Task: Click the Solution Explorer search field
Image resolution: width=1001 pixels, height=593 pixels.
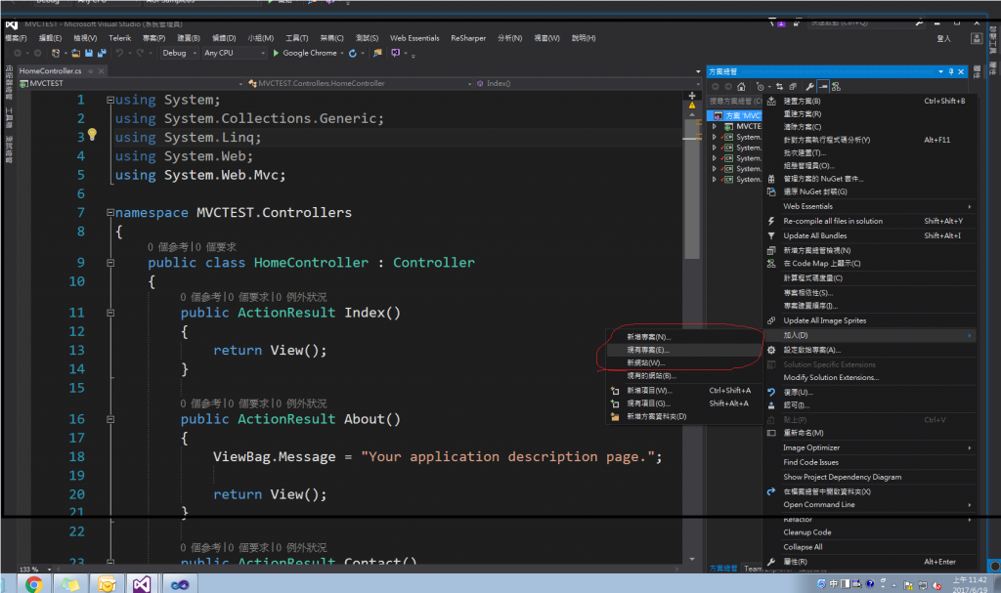Action: [x=735, y=101]
